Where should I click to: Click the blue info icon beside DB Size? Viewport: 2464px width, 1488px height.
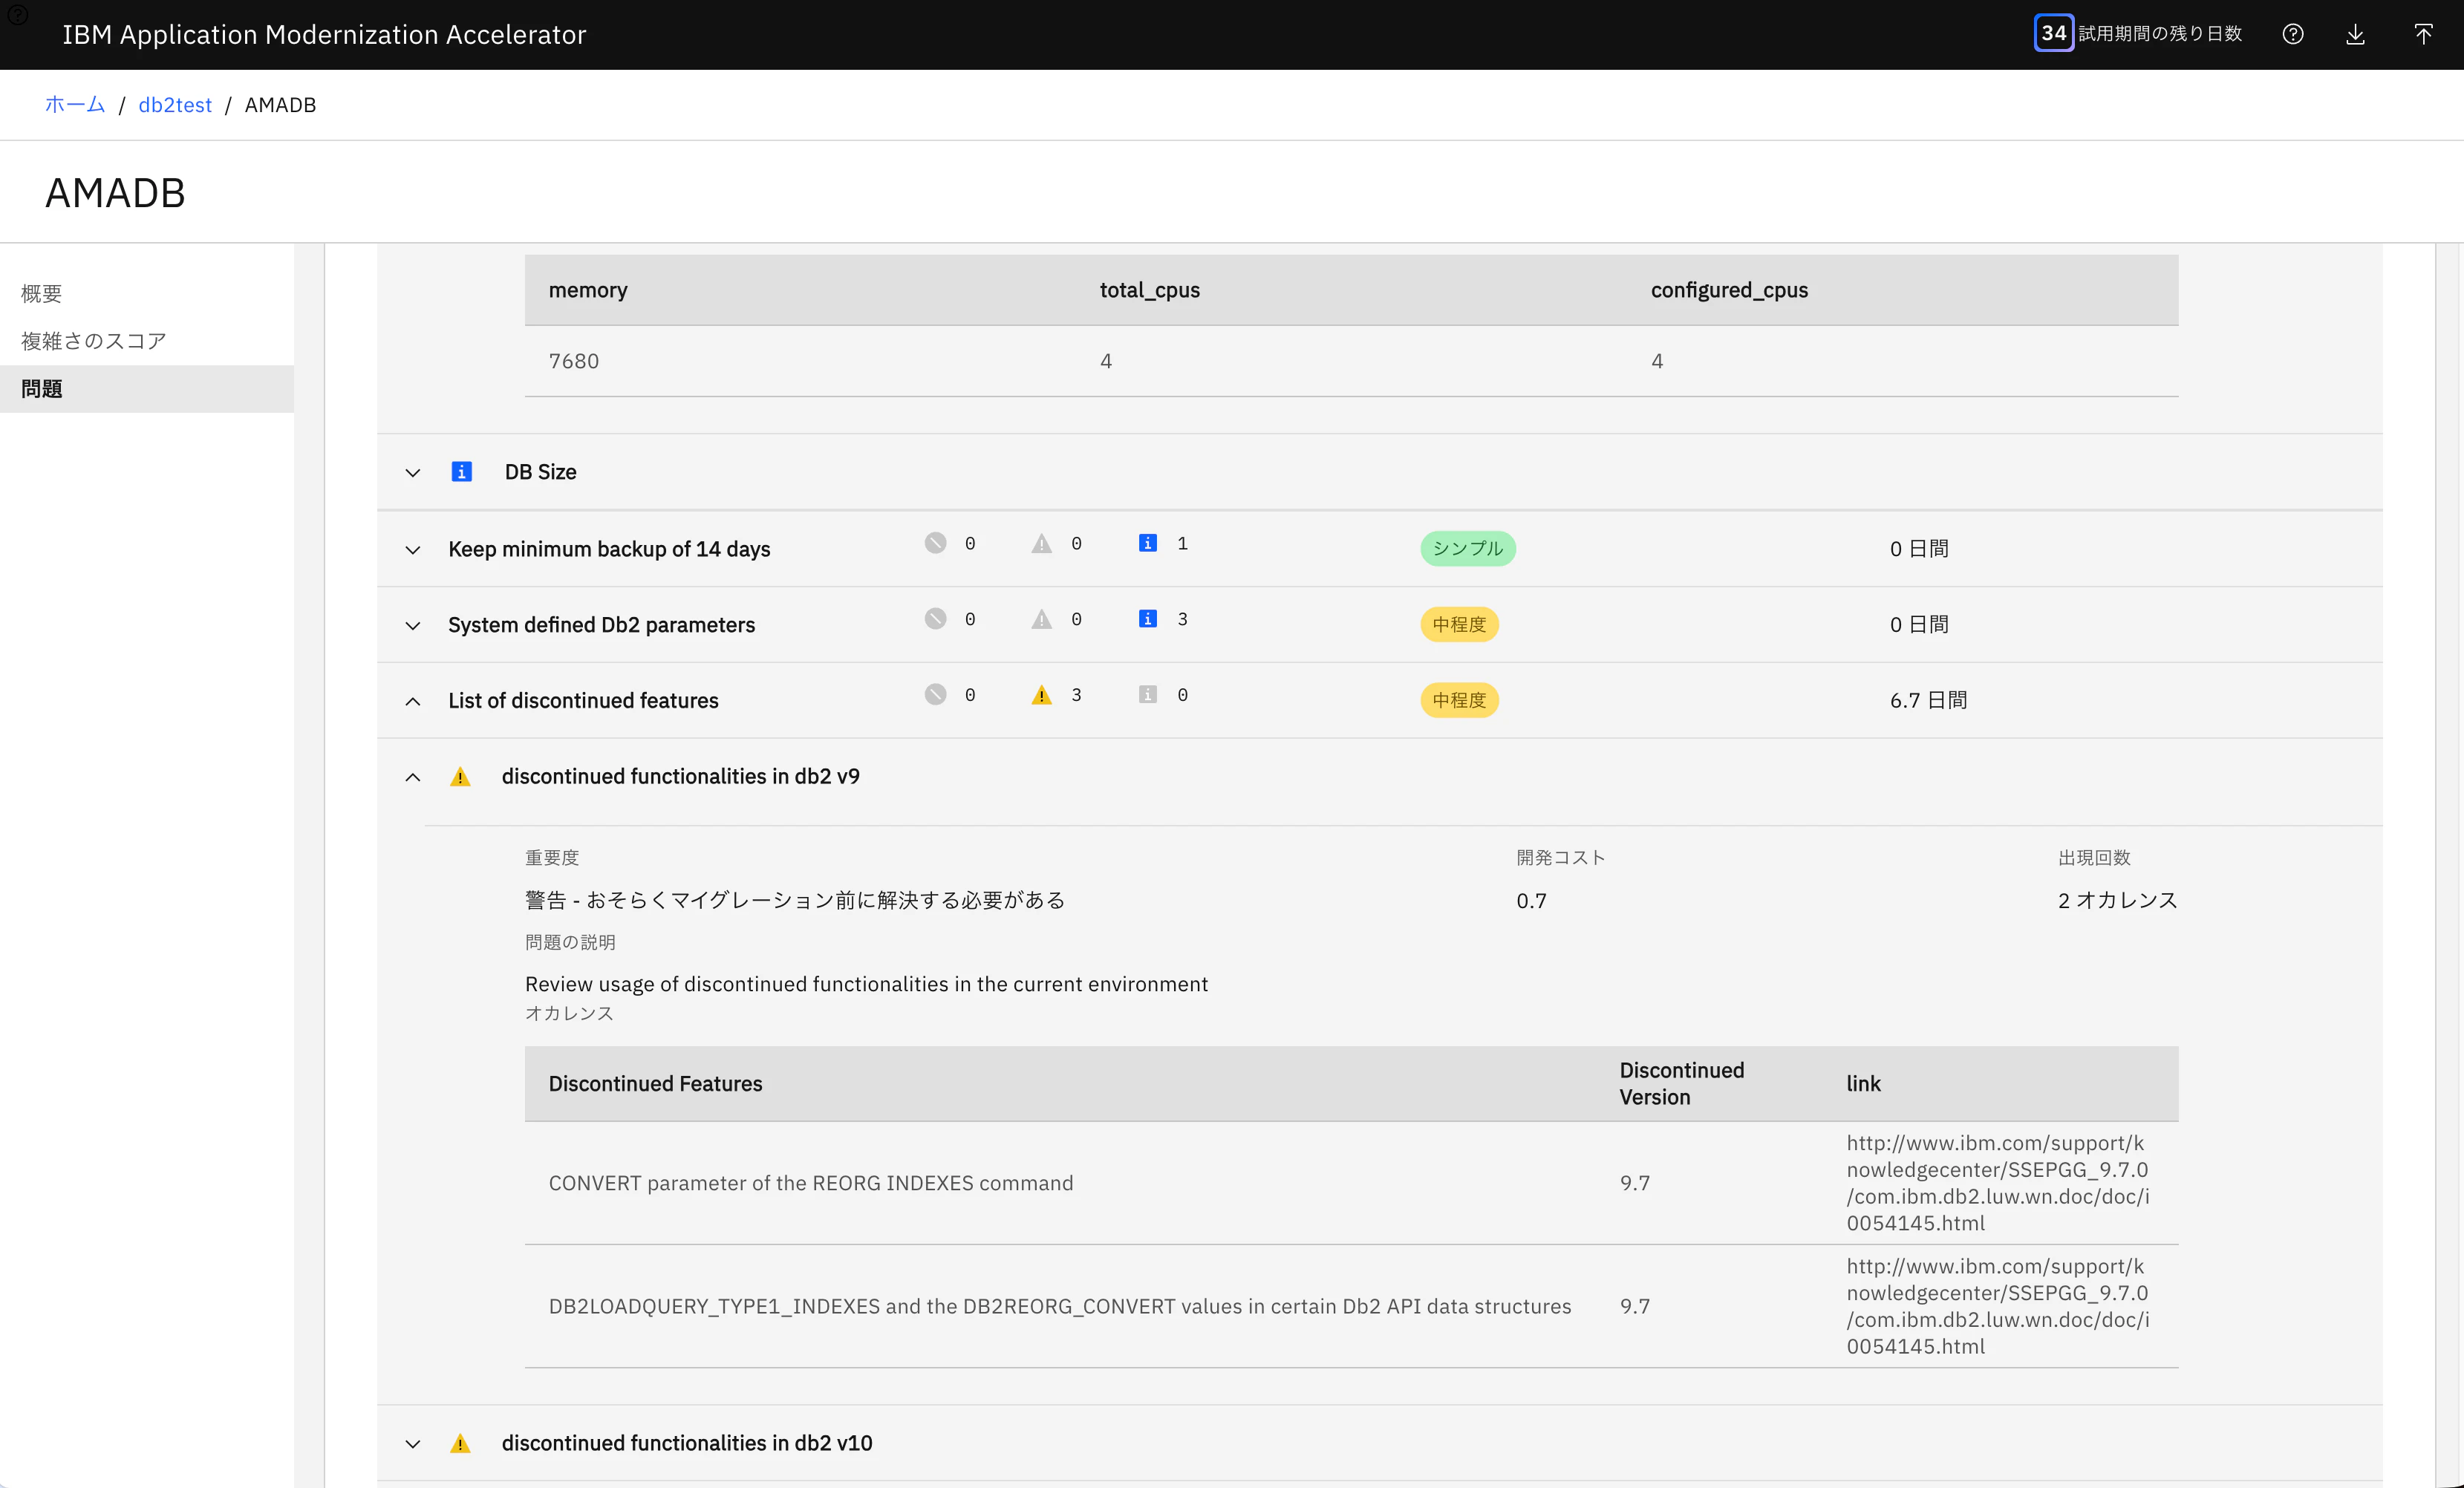click(x=461, y=471)
